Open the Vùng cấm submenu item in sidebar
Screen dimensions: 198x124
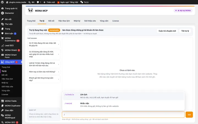point(6,91)
